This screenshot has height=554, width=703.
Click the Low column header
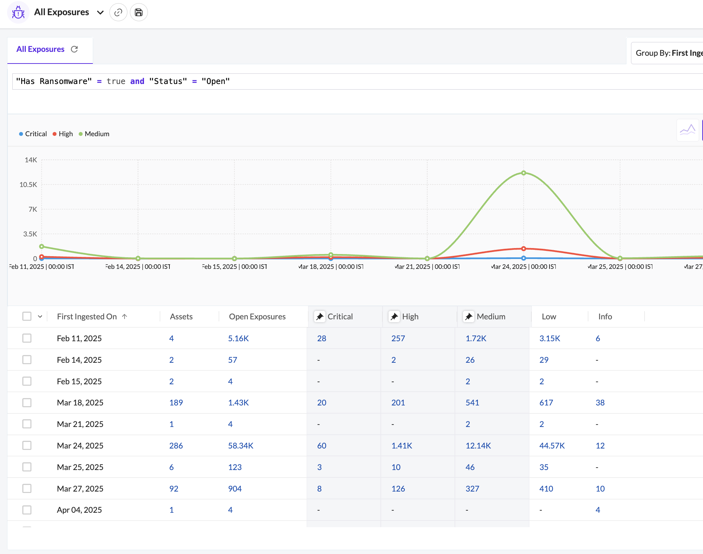[549, 317]
